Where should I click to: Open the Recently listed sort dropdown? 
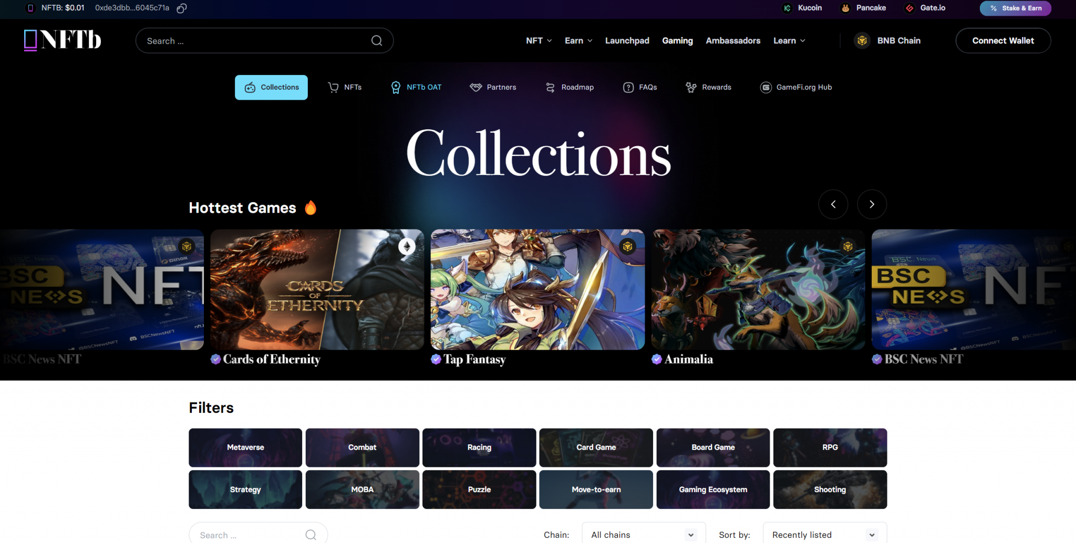click(824, 534)
